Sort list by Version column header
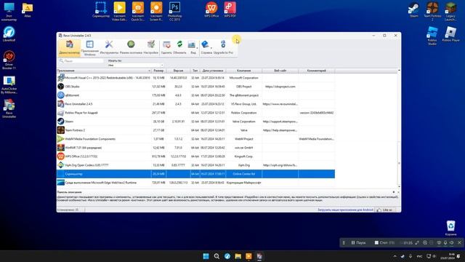465x262 pixels. coord(178,71)
